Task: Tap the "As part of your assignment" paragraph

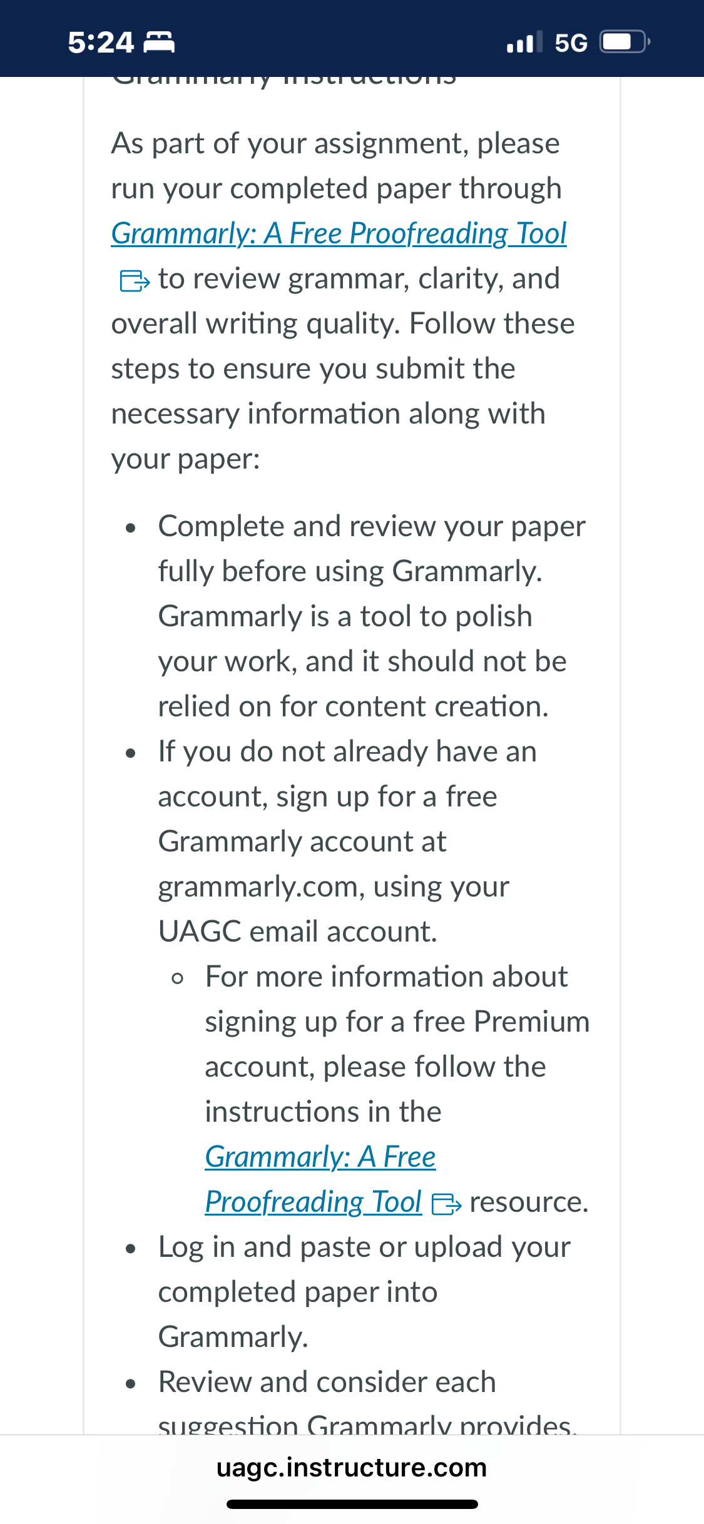Action: coord(342,301)
